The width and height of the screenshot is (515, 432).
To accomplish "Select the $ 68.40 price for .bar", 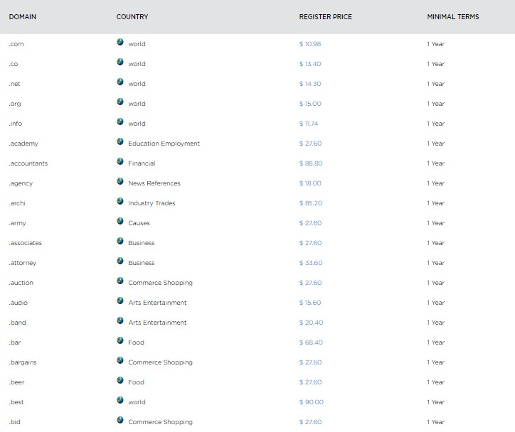I will [311, 342].
